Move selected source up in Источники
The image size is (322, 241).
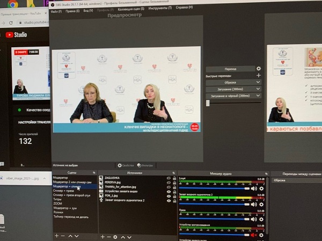pos(123,237)
